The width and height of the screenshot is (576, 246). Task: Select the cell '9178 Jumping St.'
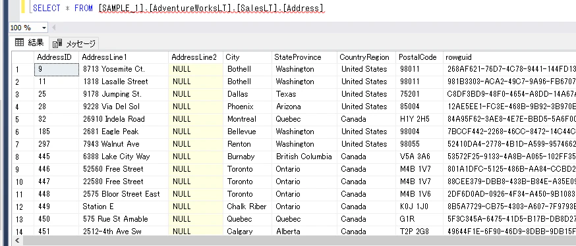(124, 94)
